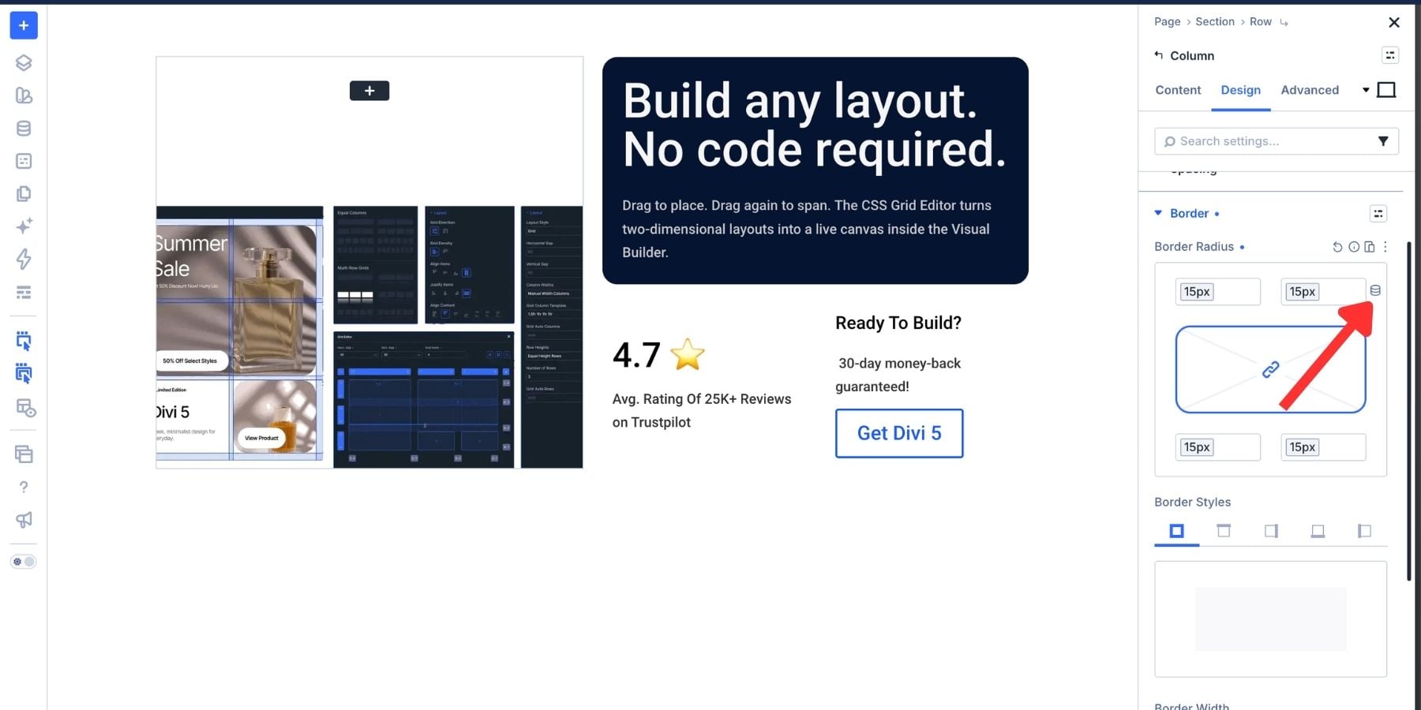This screenshot has width=1421, height=710.
Task: Select left border style
Action: point(1364,531)
